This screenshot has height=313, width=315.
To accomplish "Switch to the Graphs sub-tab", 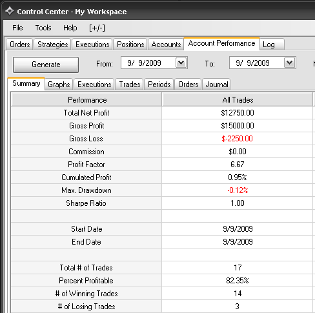I will 59,85.
